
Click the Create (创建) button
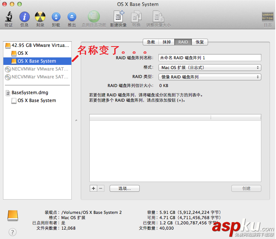tap(246, 188)
